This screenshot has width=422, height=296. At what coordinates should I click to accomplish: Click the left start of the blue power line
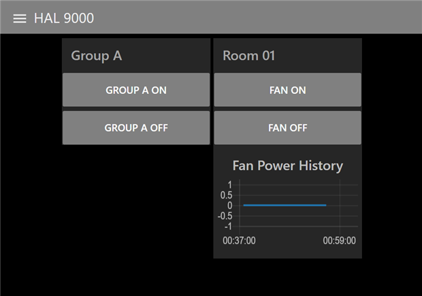pyautogui.click(x=244, y=205)
